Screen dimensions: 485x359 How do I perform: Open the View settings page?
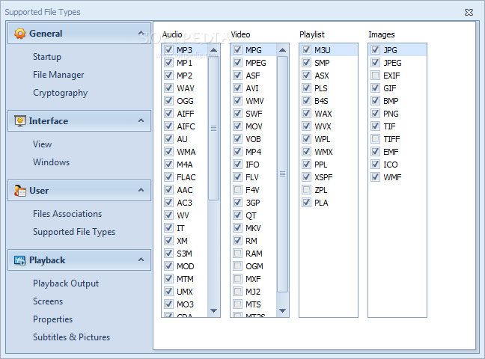[x=43, y=144]
